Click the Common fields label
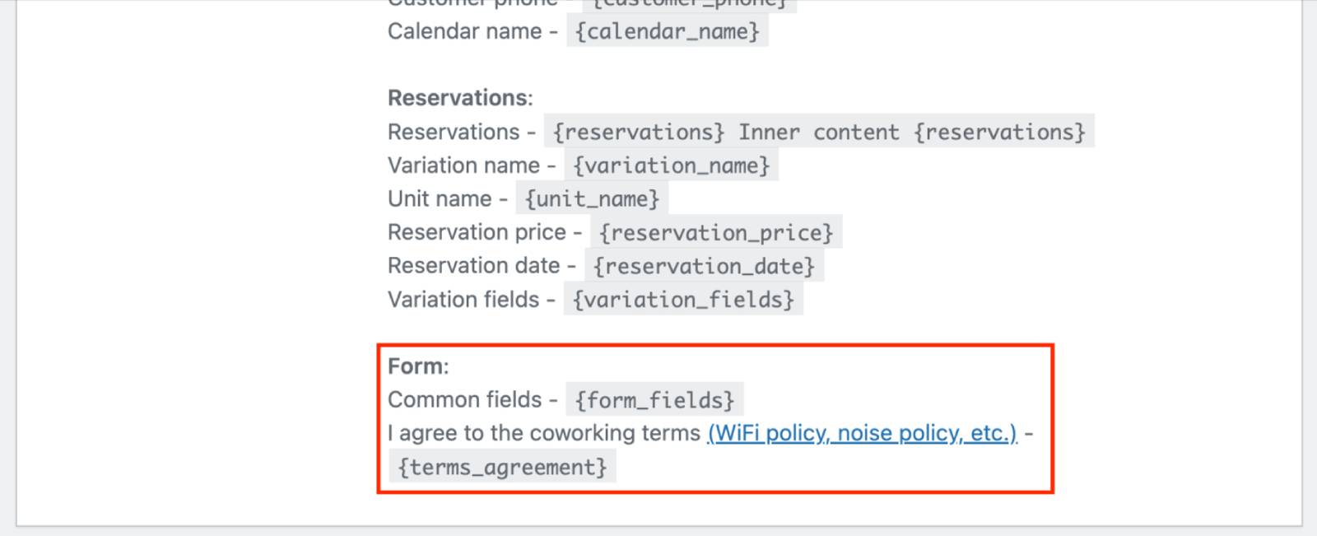 click(x=465, y=399)
